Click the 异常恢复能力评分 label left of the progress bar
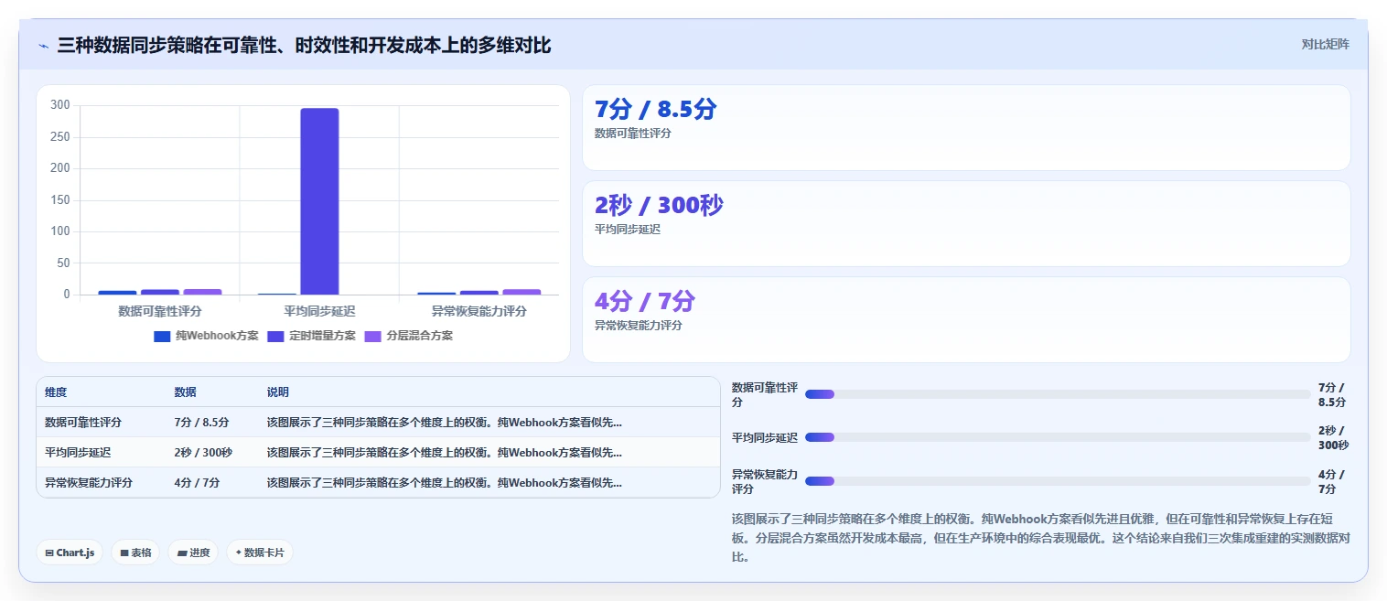 765,482
